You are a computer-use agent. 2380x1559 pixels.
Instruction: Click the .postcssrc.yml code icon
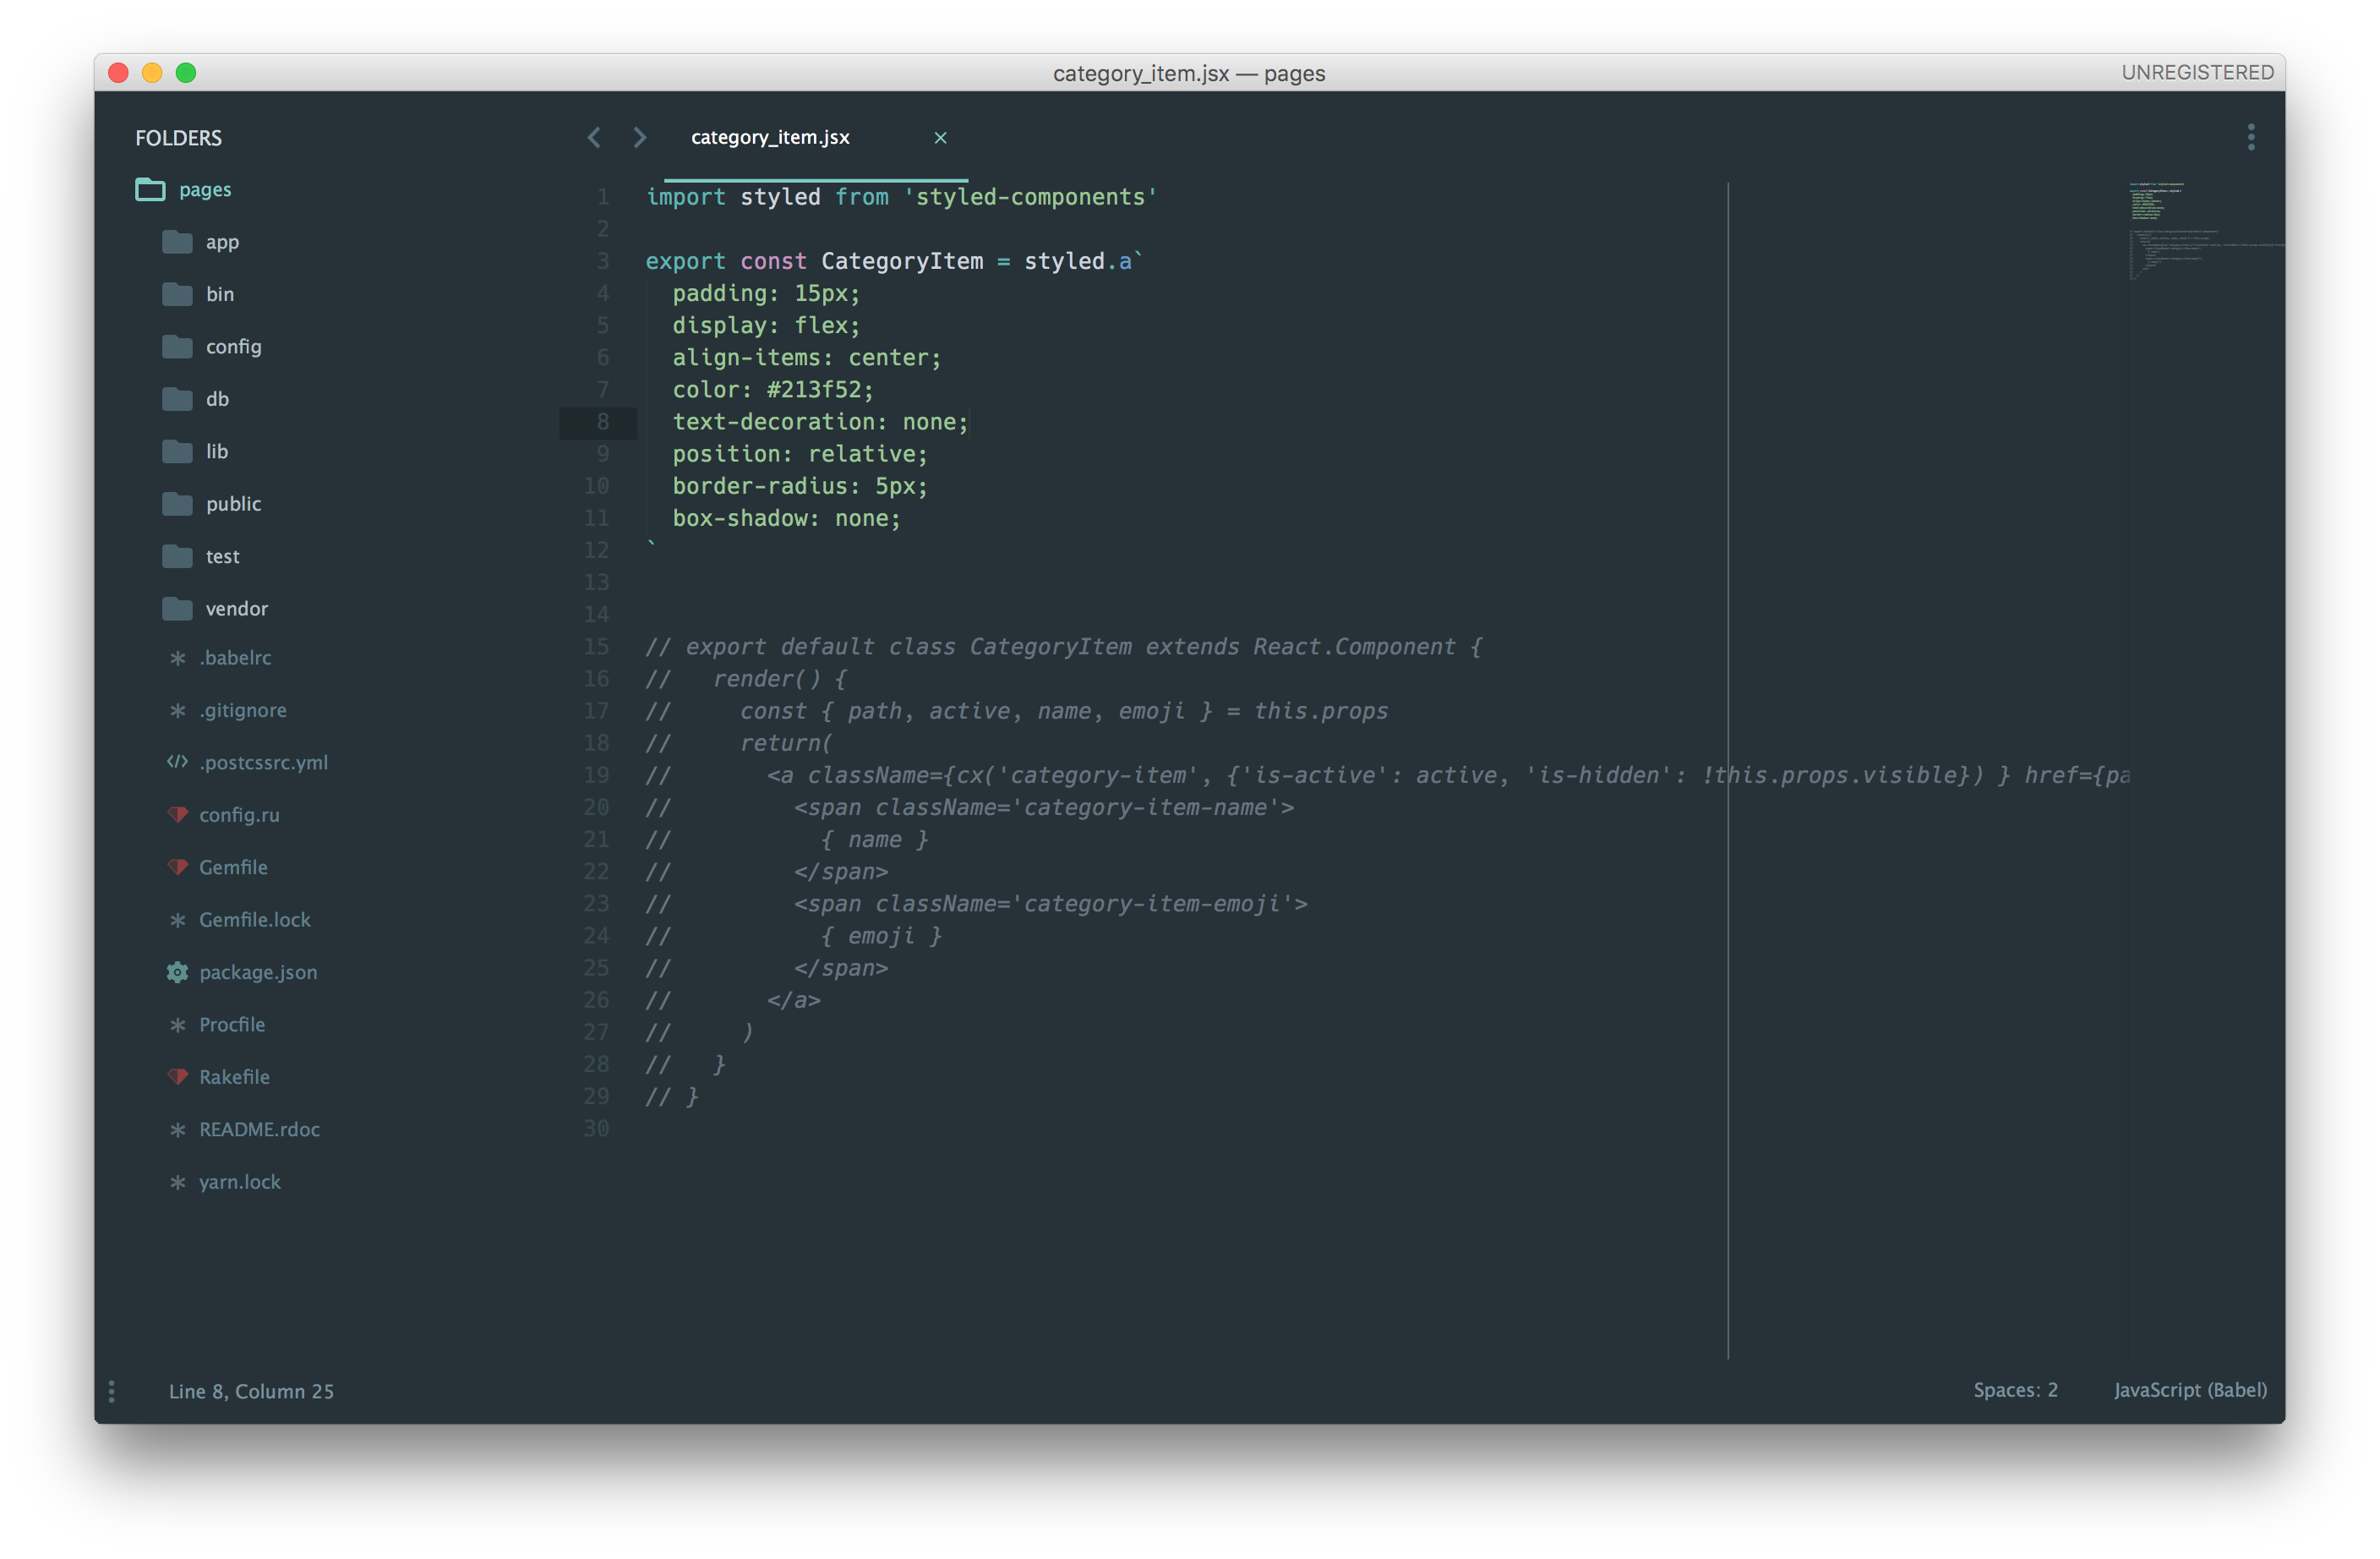coord(177,762)
